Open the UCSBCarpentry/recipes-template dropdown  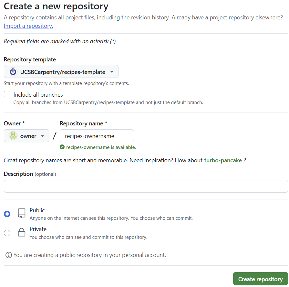pyautogui.click(x=61, y=71)
